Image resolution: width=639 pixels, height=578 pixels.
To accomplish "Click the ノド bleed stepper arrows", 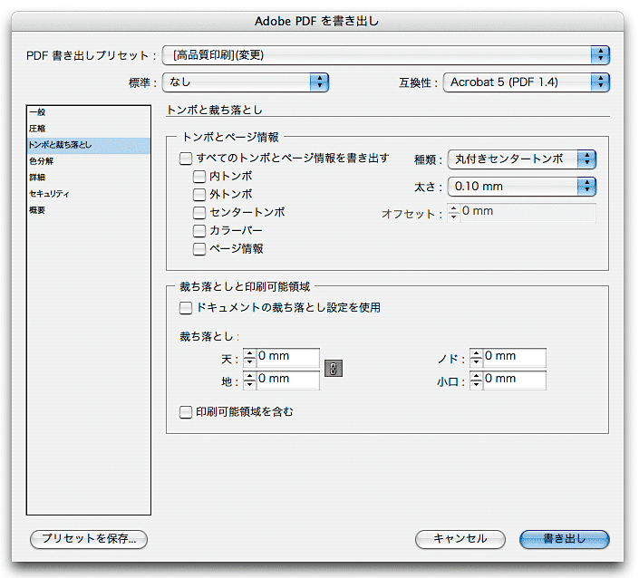I will coord(476,358).
